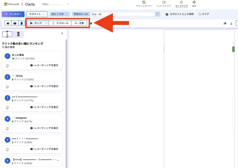
Task: Click the rank 1 number badge
Action: tap(8, 56)
